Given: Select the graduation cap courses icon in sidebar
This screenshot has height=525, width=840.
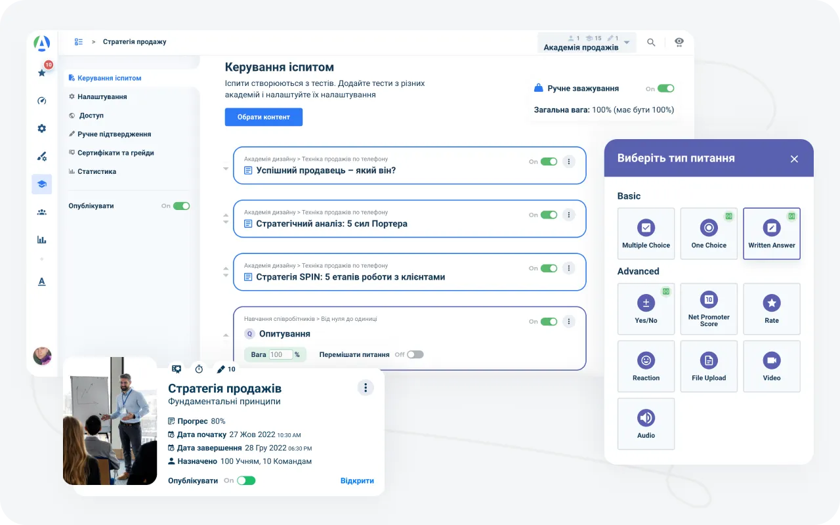Looking at the screenshot, I should click(42, 184).
